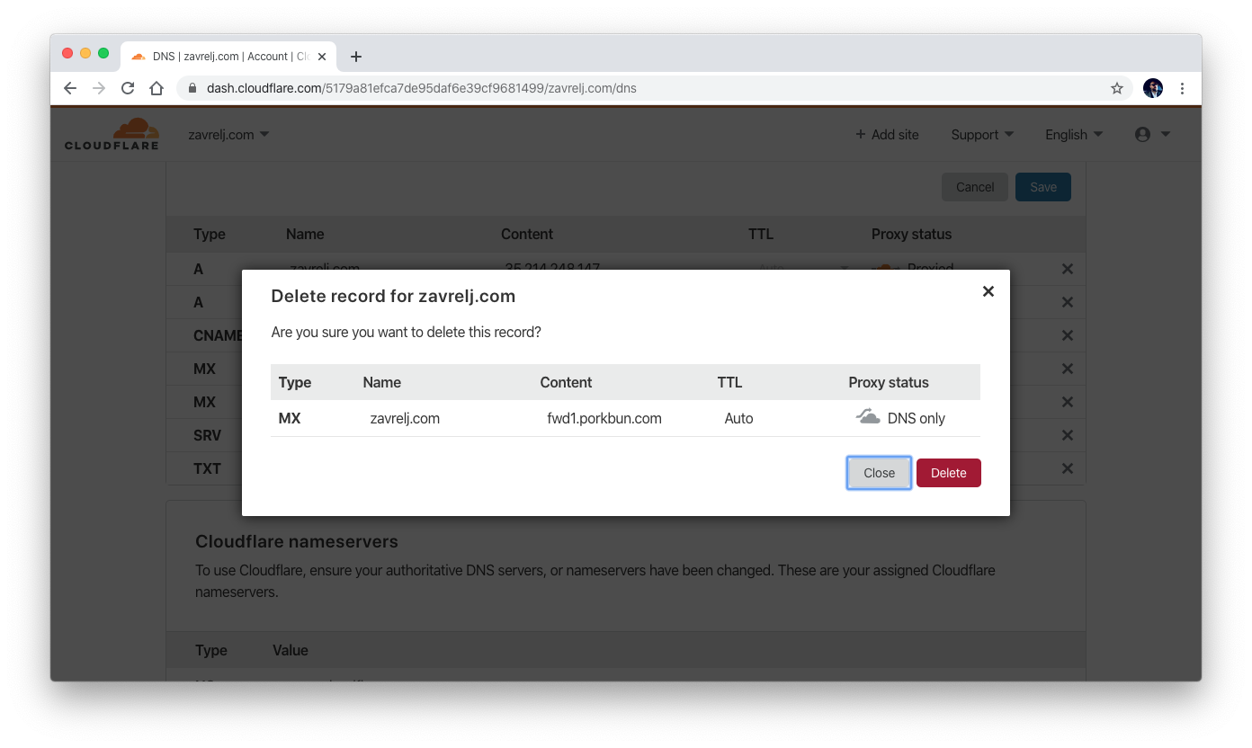Open the user account dropdown
This screenshot has height=748, width=1252.
(x=1152, y=135)
